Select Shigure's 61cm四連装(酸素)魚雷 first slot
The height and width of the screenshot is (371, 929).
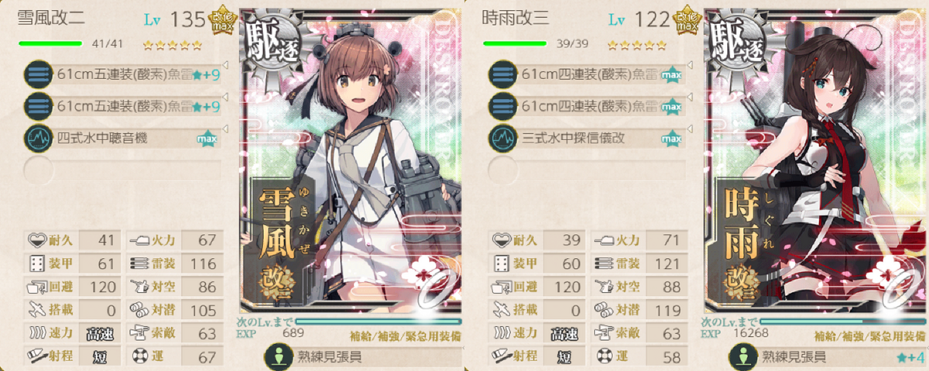click(x=587, y=74)
